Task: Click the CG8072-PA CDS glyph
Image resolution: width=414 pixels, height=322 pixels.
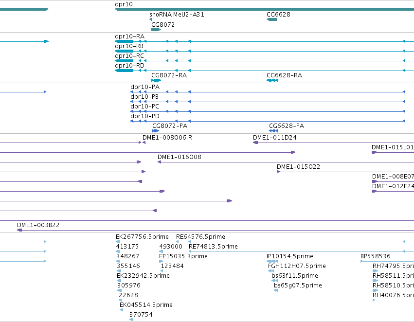Action: (156, 131)
